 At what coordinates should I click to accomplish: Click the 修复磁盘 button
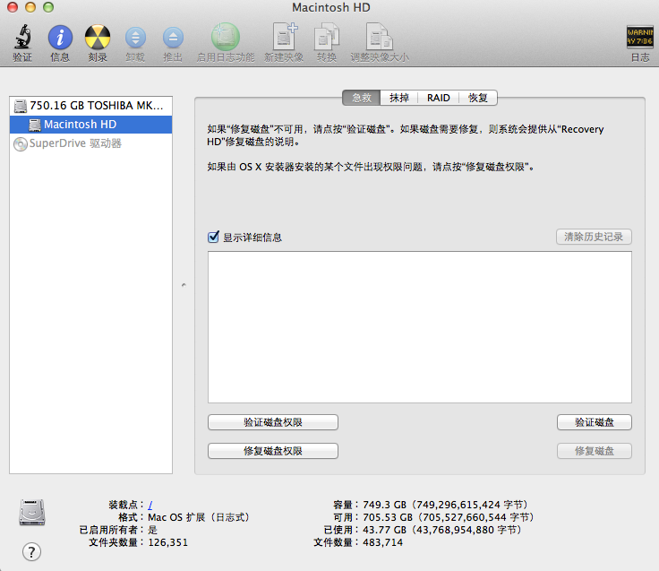click(x=594, y=451)
